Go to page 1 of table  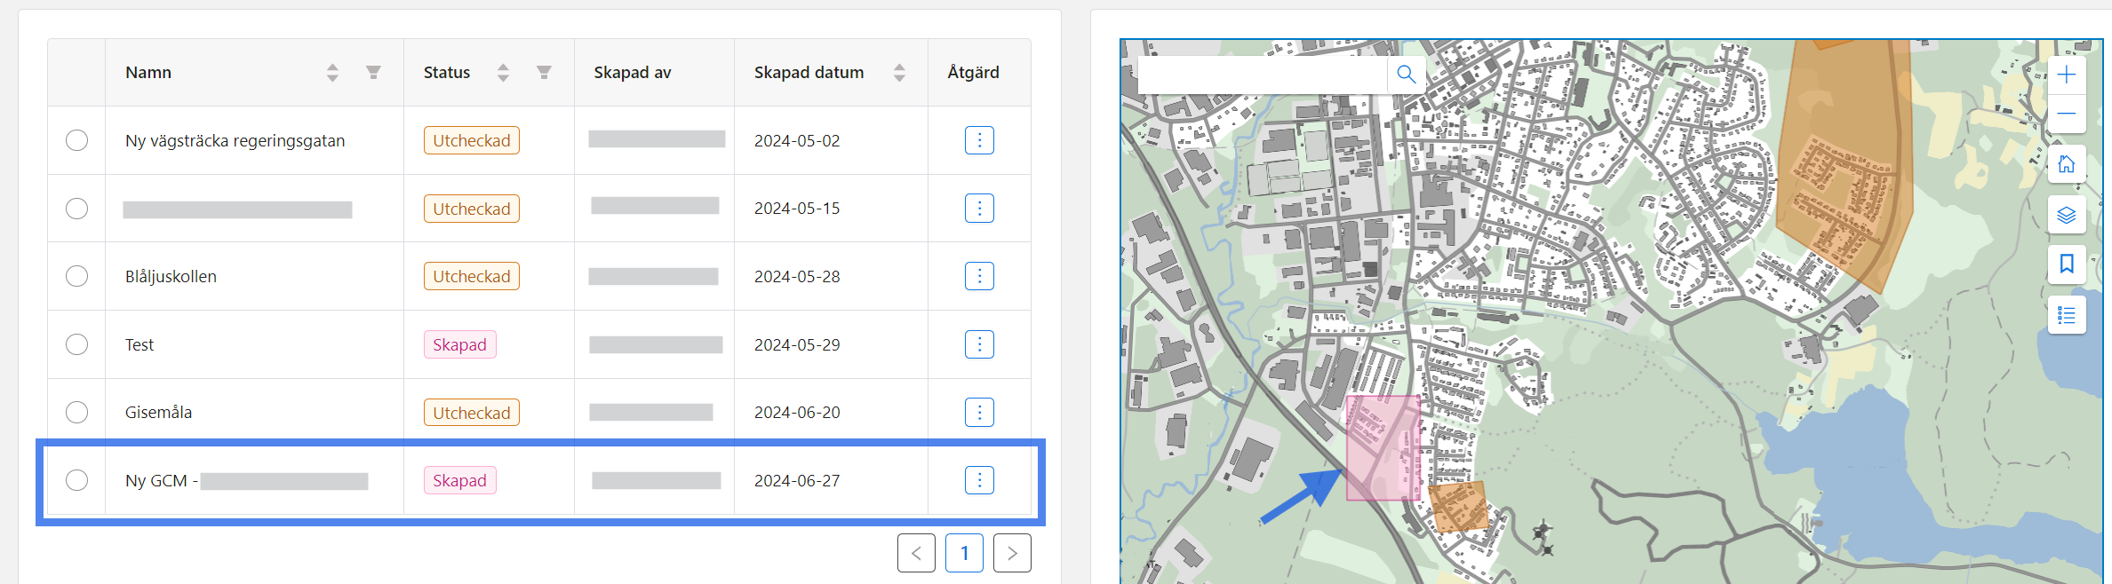click(x=964, y=553)
